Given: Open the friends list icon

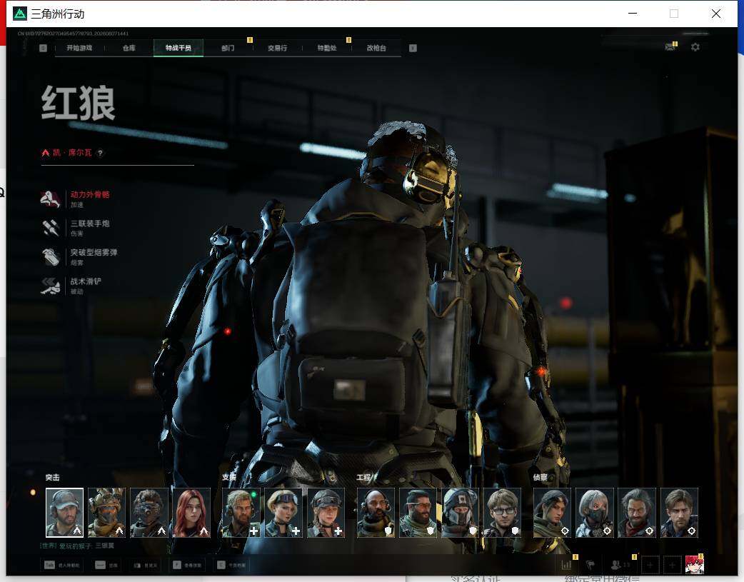Looking at the screenshot, I should (620, 565).
